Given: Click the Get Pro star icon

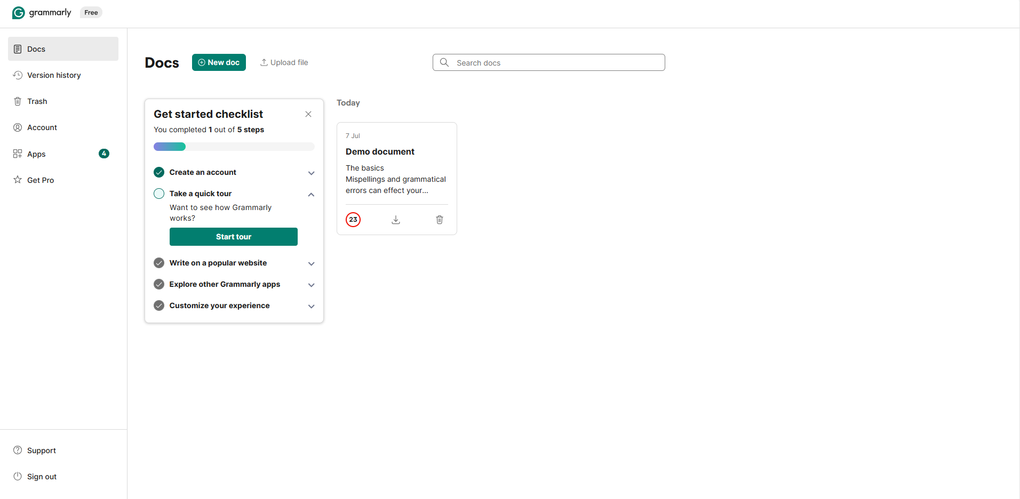Looking at the screenshot, I should tap(18, 180).
